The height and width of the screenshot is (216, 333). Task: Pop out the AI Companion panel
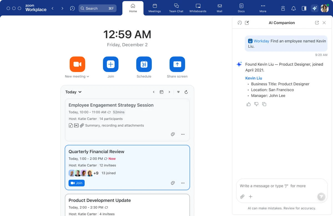(x=317, y=23)
